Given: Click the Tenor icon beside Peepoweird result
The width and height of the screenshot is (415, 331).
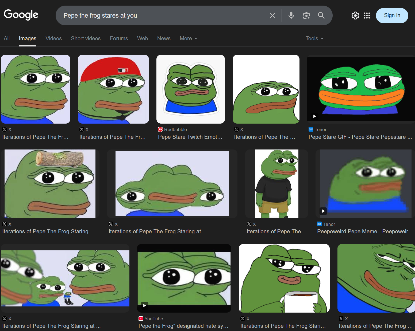Looking at the screenshot, I should 319,224.
